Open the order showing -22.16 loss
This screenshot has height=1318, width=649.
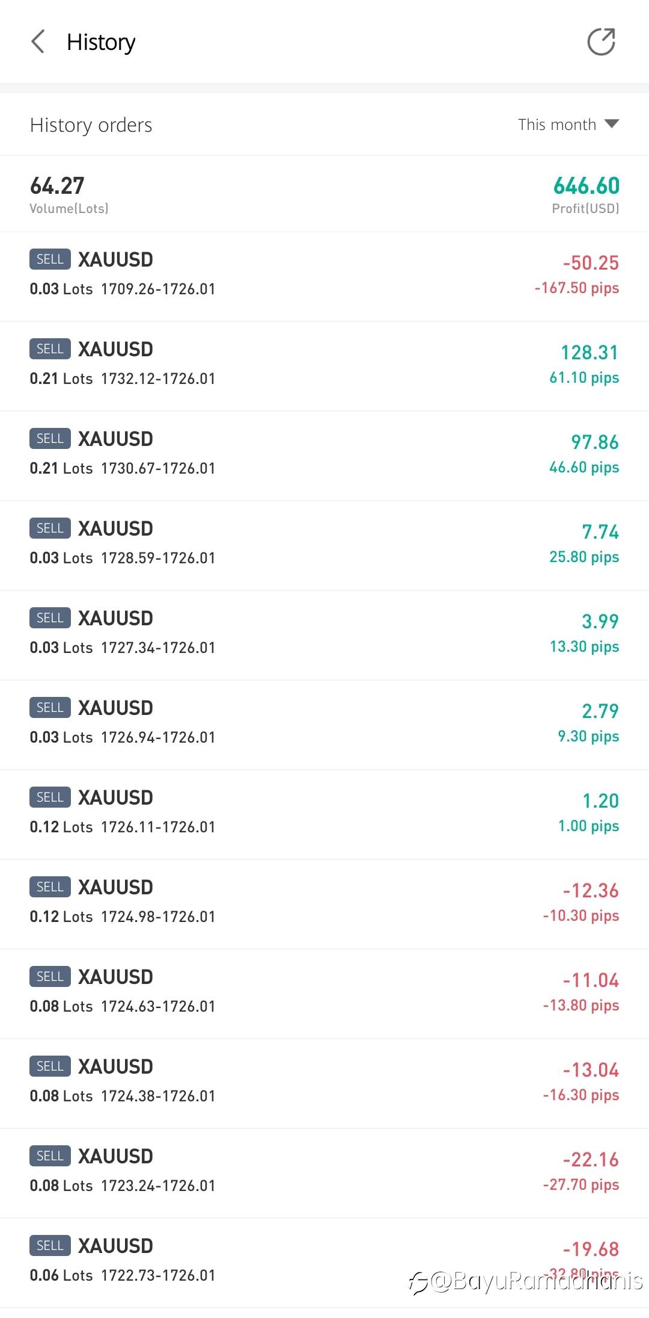324,1172
